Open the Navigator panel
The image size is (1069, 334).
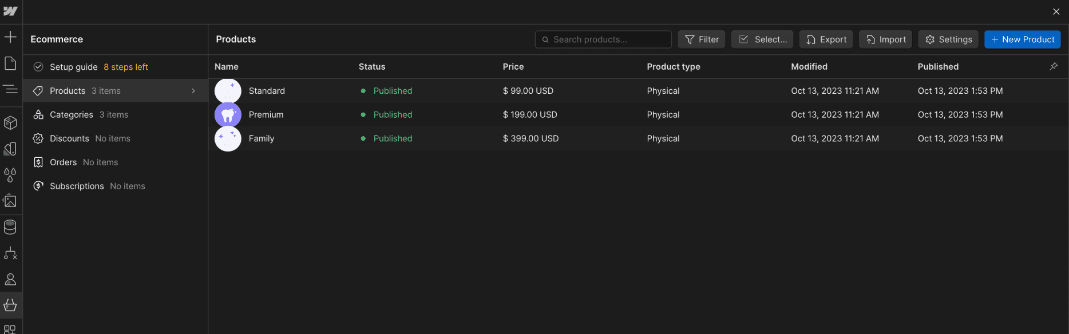pos(10,89)
